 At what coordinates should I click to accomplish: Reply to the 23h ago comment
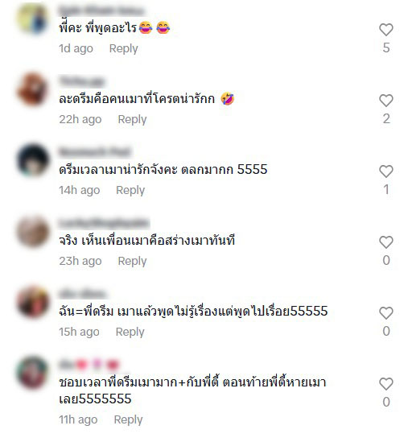pos(132,262)
